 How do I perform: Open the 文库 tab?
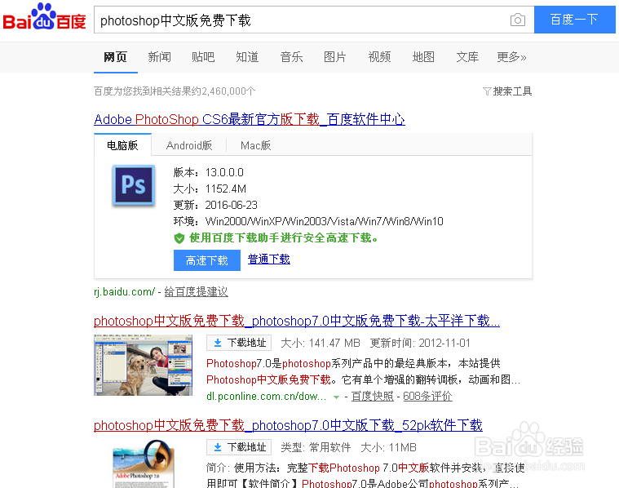click(x=467, y=57)
